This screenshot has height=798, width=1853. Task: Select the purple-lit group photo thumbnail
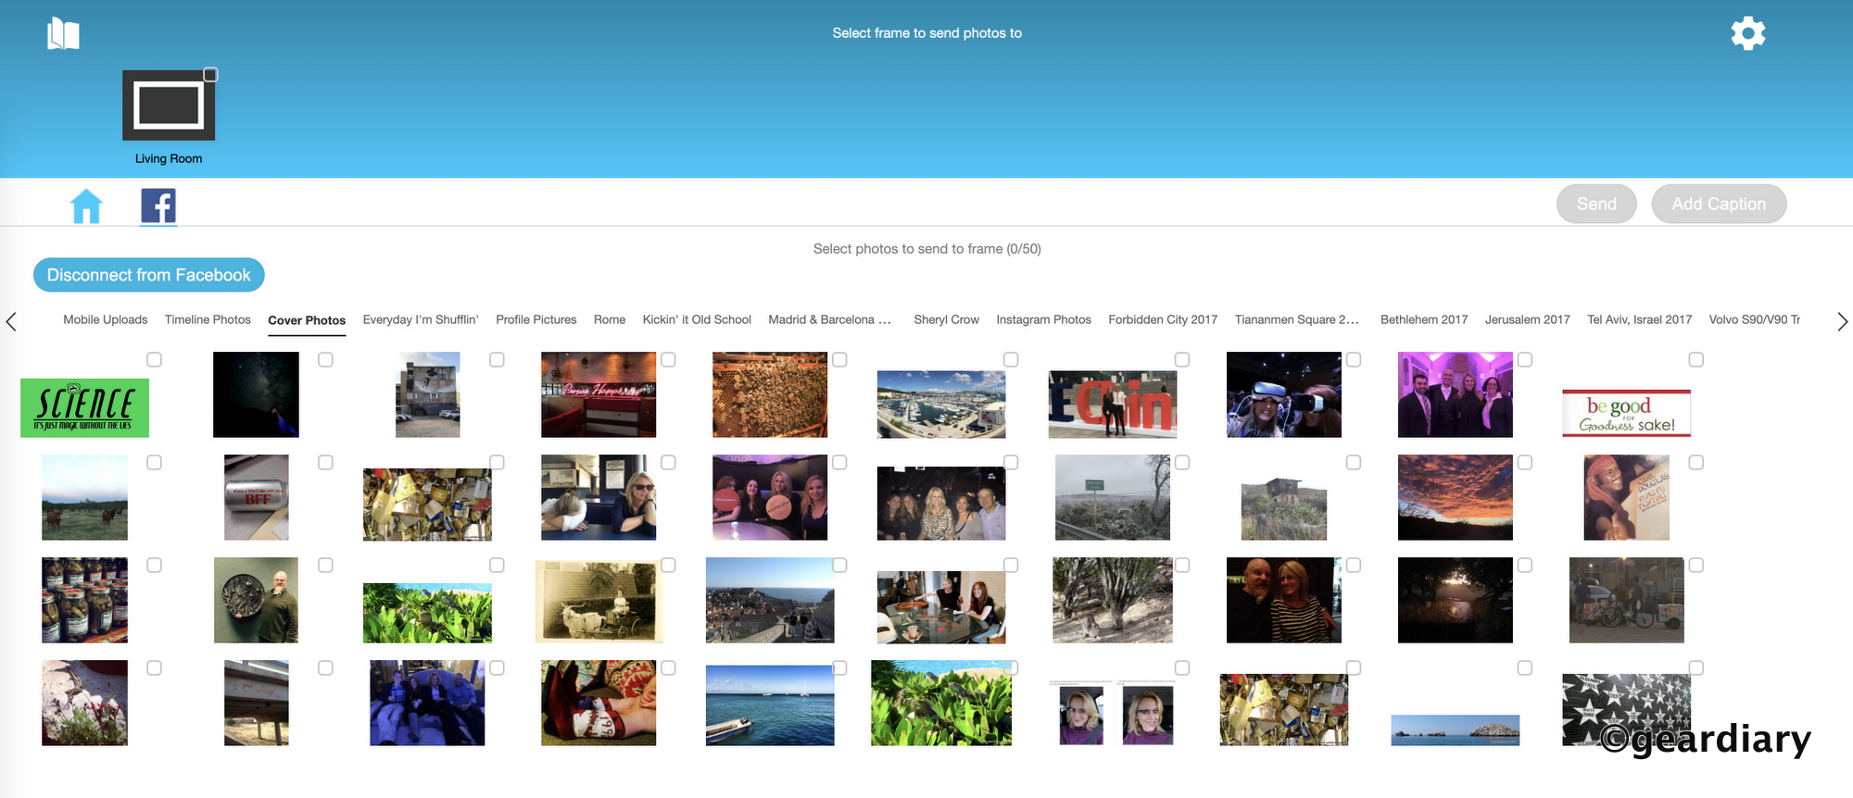pos(1455,394)
